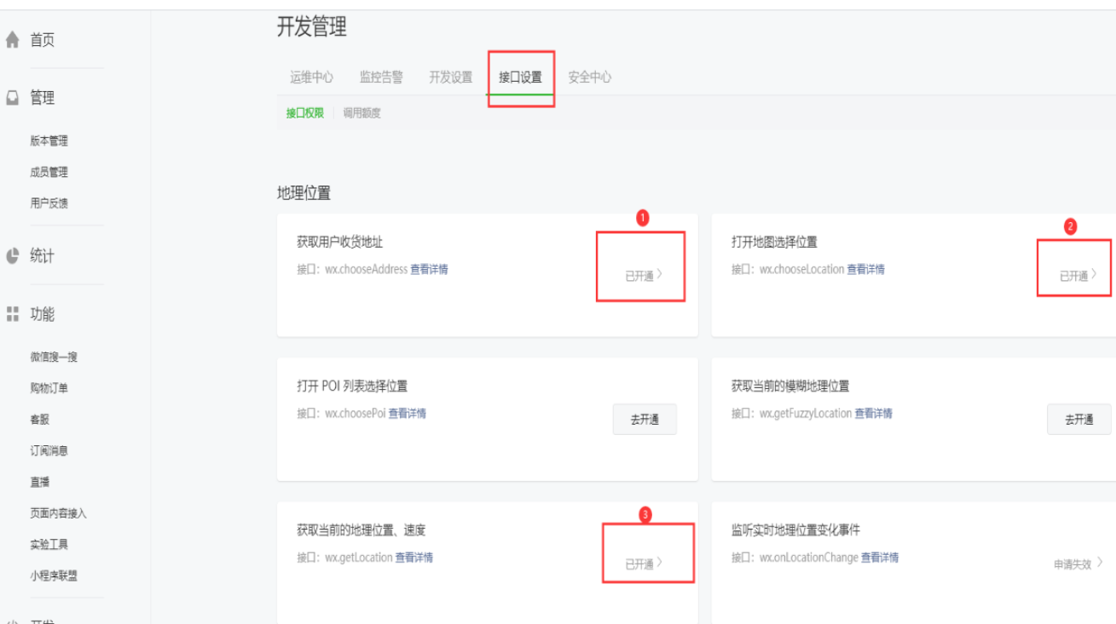Viewport: 1116px width, 624px height.
Task: Open 查看详情 link for wx.getFuzzyLocation
Action: tap(873, 413)
